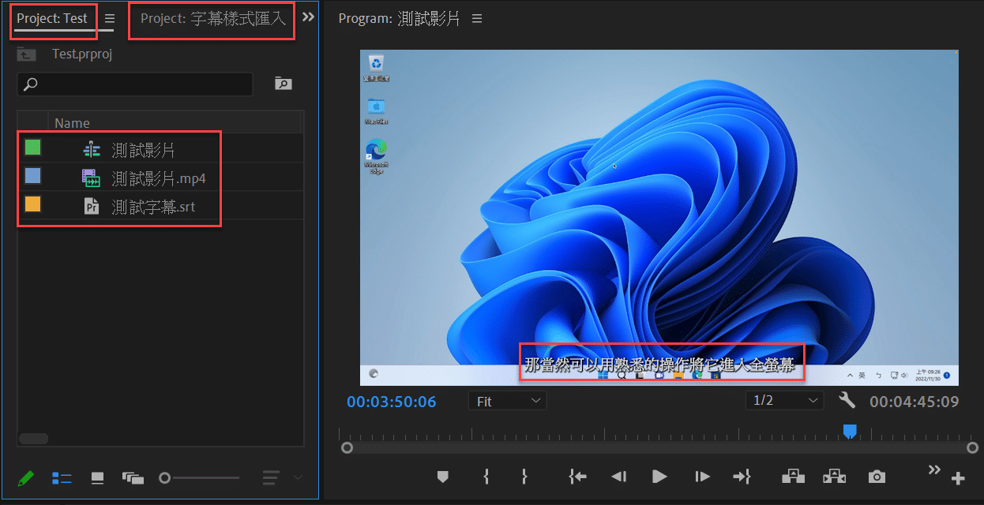Click the project search field
Viewport: 984px width, 505px height.
(x=135, y=84)
